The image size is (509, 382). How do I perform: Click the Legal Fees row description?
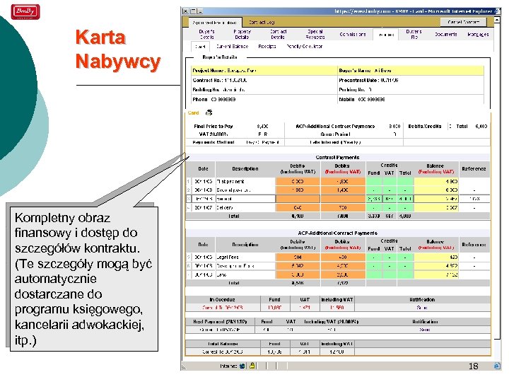(x=228, y=257)
